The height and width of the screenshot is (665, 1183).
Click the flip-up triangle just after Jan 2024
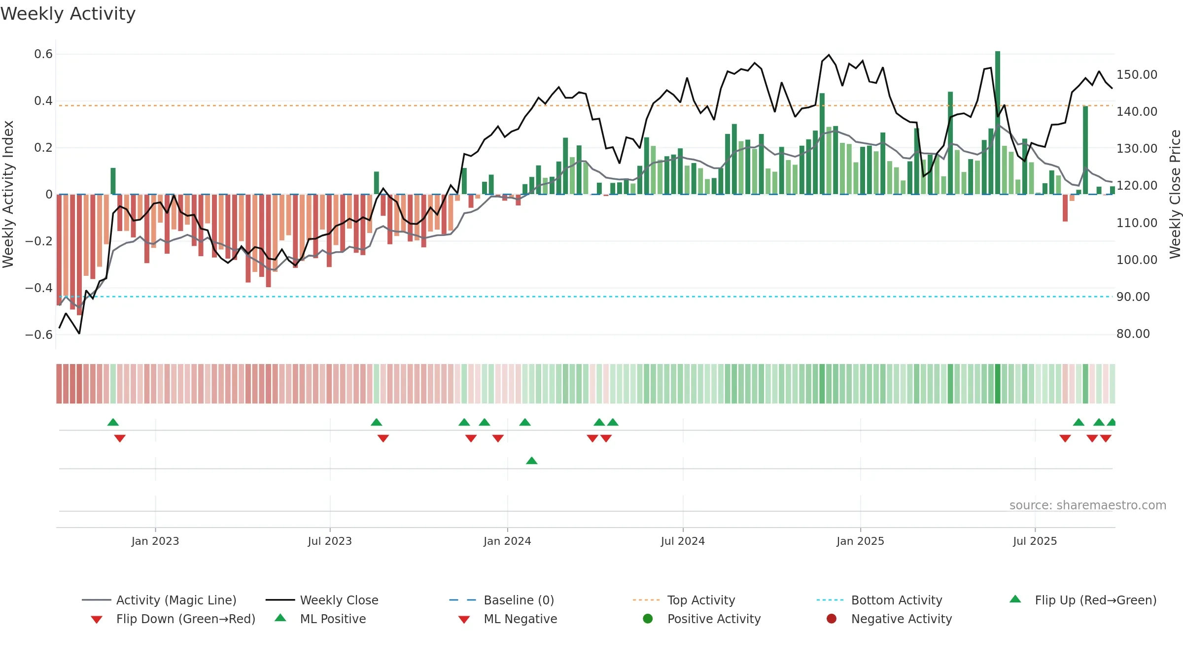tap(525, 422)
